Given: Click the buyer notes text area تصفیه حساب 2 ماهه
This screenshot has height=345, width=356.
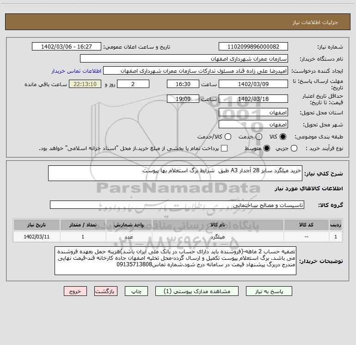Looking at the screenshot, I should click(176, 261).
